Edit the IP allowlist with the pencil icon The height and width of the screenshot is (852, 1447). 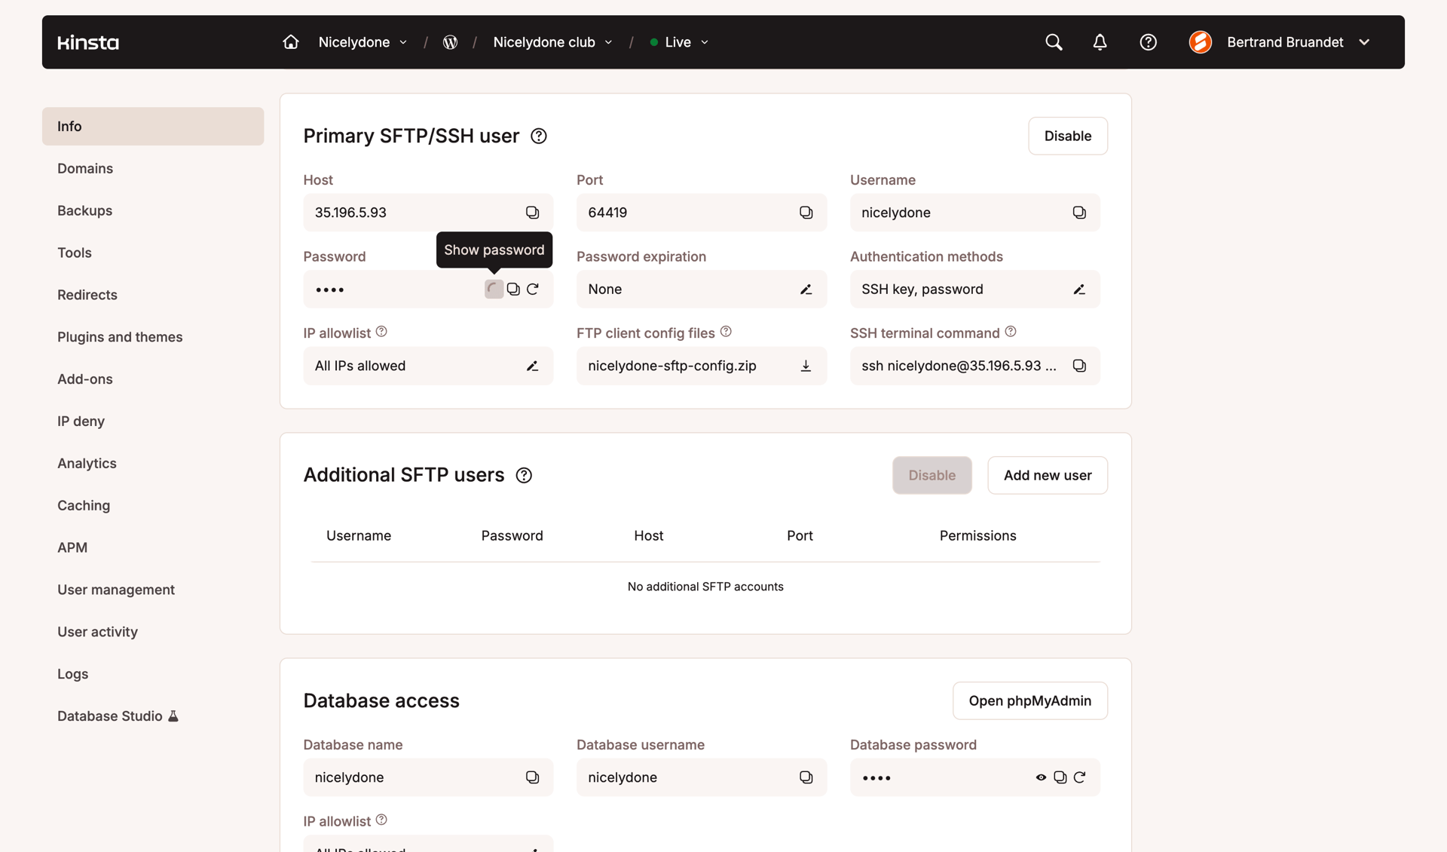[x=532, y=366]
